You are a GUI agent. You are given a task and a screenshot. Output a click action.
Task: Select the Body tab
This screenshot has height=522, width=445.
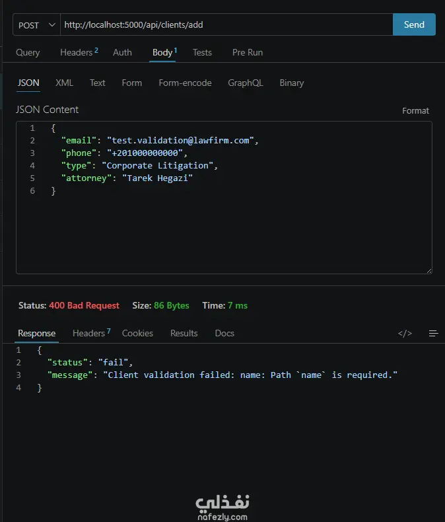point(164,53)
